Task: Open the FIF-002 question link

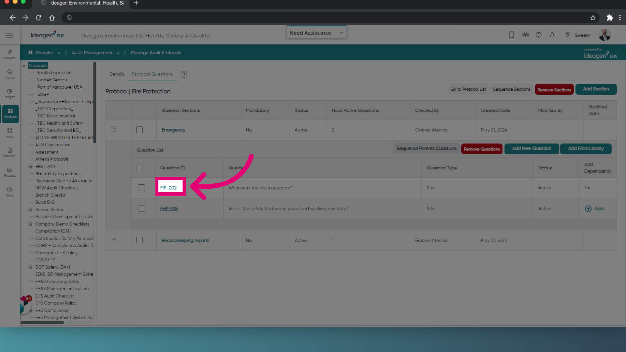Action: pos(169,188)
